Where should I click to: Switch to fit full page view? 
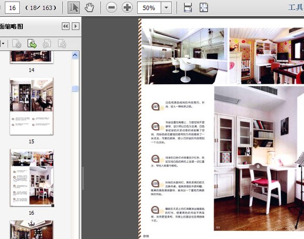coord(203,8)
